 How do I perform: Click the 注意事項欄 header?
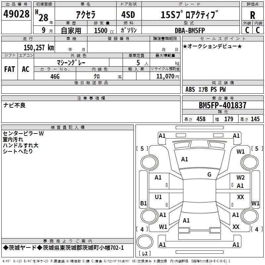click(x=91, y=98)
